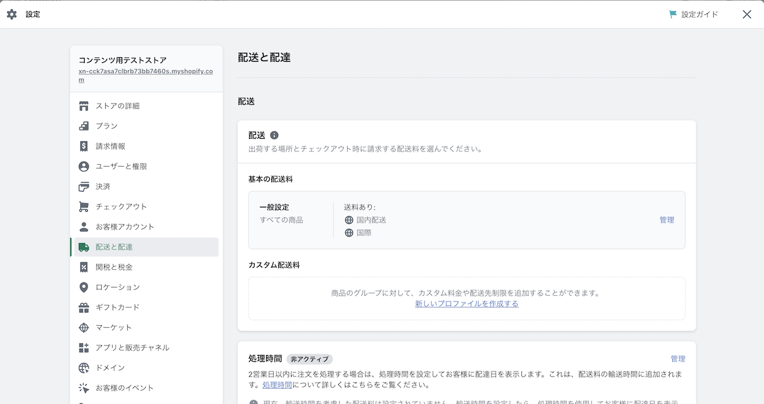Viewport: 764px width, 404px height.
Task: Click the globe icon beside 国際
Action: pos(349,233)
